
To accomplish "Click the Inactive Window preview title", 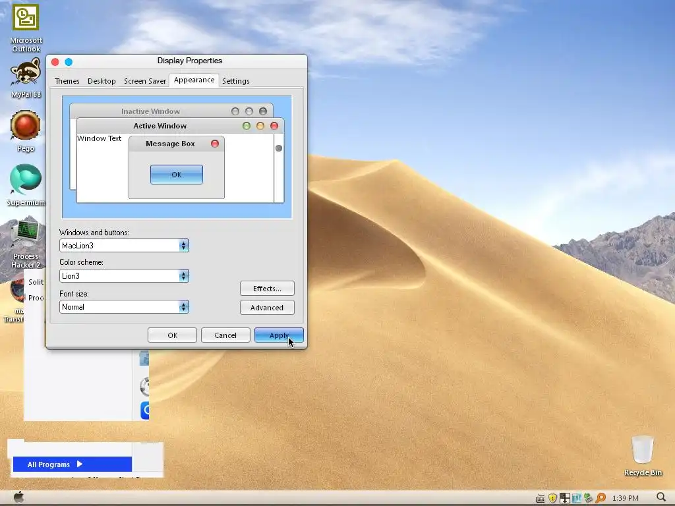I will coord(151,111).
